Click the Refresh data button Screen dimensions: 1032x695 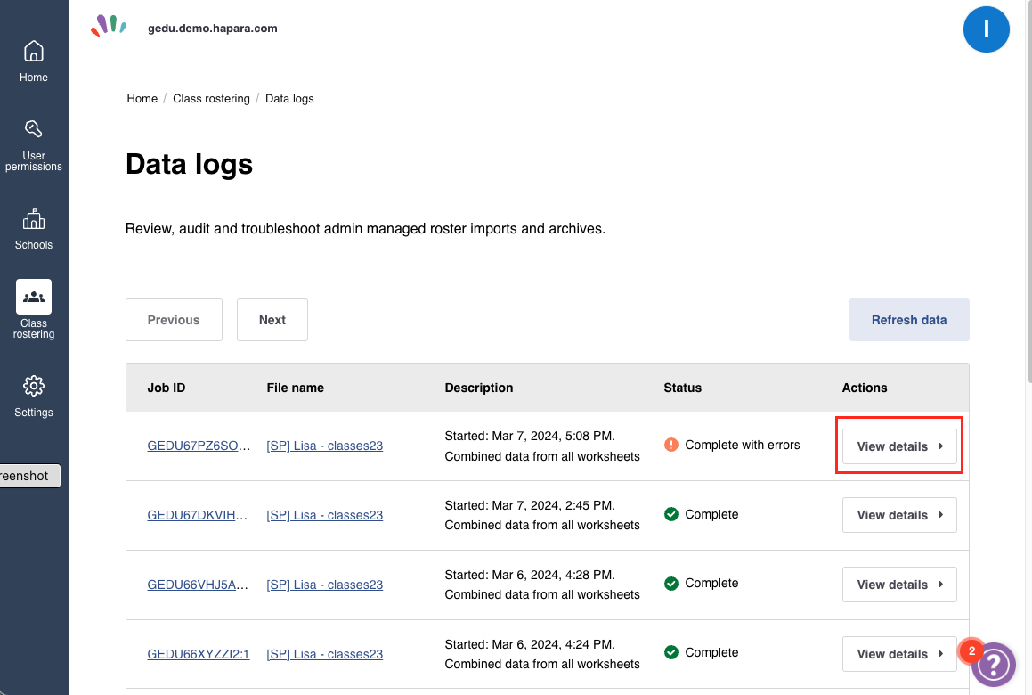click(x=908, y=320)
